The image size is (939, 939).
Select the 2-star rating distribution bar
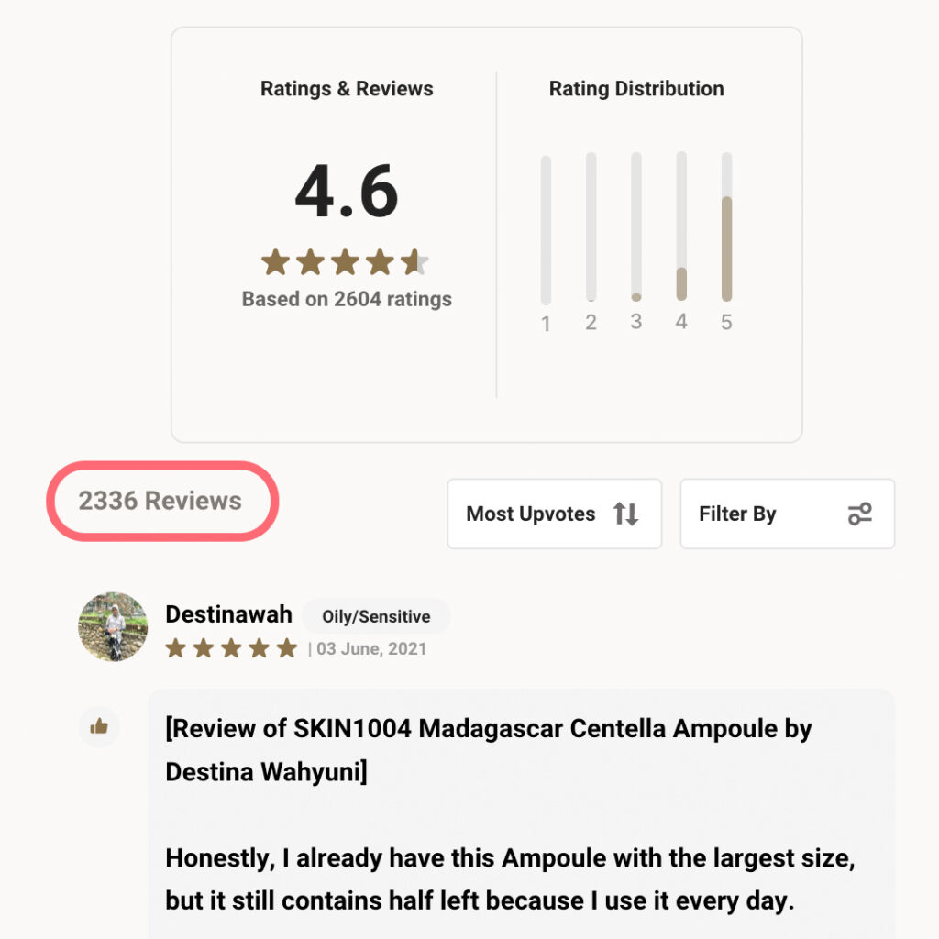pos(591,227)
